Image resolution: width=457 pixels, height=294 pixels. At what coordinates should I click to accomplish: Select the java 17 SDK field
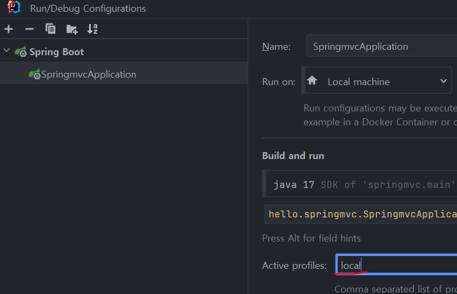[361, 184]
